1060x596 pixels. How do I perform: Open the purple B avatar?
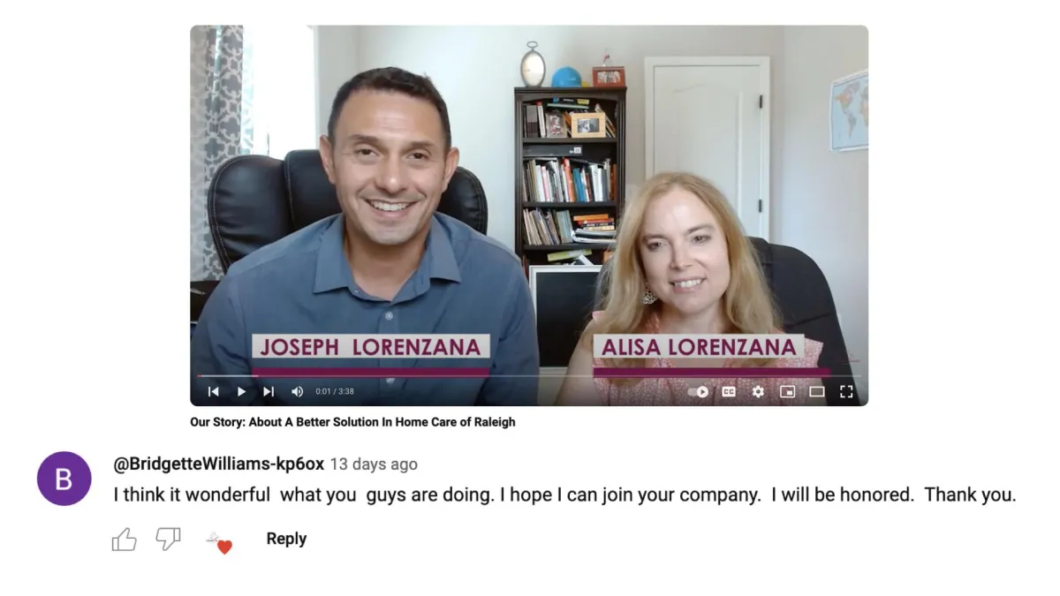tap(64, 479)
